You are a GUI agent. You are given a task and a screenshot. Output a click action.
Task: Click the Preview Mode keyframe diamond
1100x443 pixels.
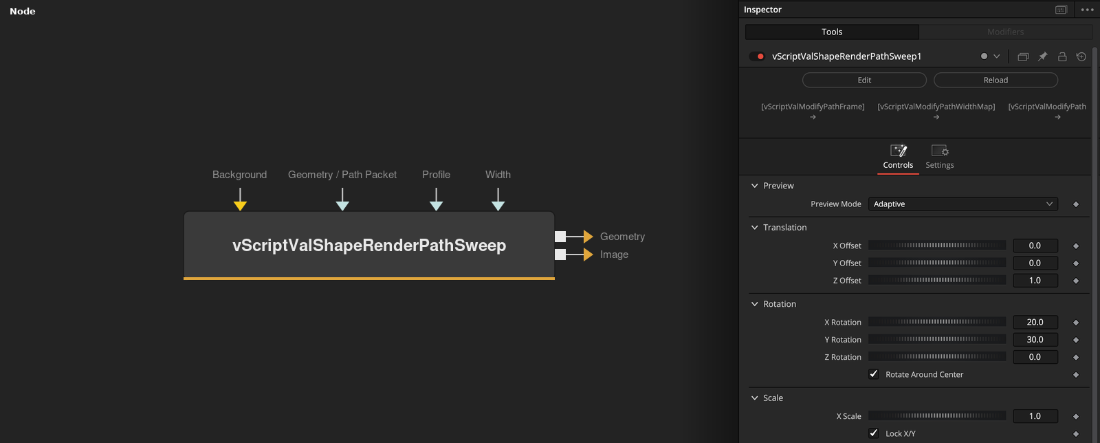tap(1076, 204)
